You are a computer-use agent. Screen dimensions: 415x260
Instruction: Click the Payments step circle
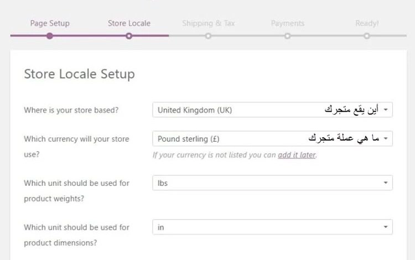(287, 36)
